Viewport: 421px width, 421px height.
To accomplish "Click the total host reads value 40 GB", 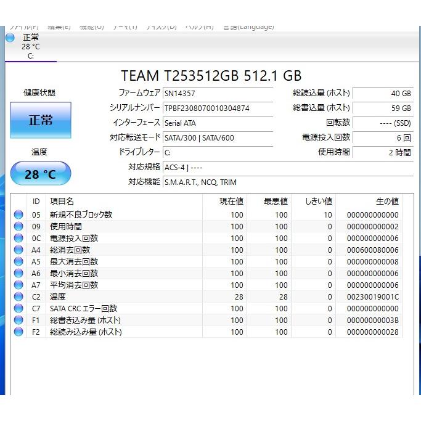I will 383,94.
